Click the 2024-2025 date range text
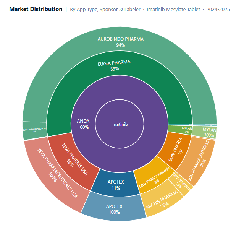 [x=218, y=9]
